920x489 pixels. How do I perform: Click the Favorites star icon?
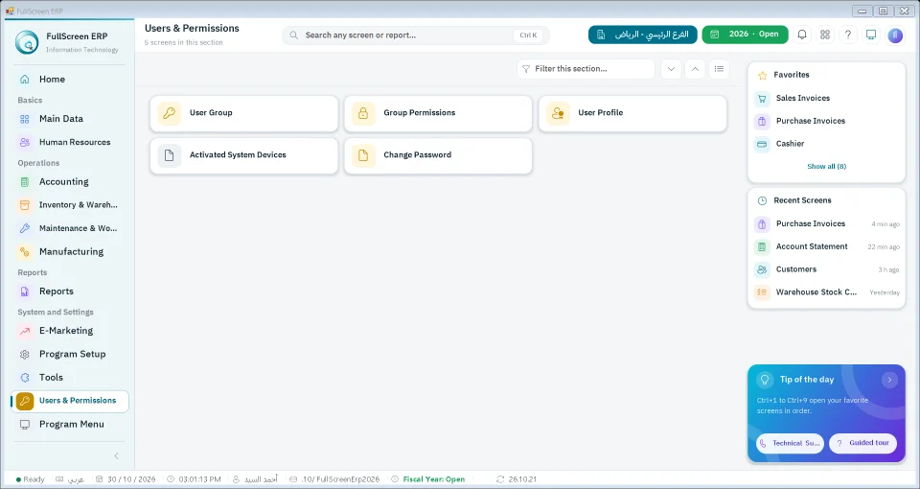[x=762, y=75]
